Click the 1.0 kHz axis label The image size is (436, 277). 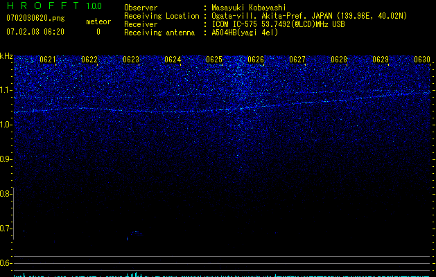tap(6, 125)
